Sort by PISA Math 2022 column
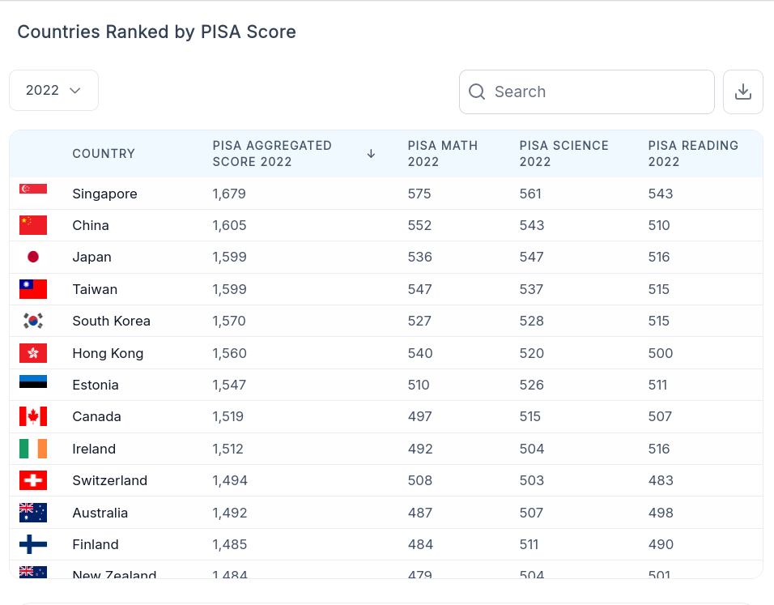Viewport: 774px width, 605px height. click(x=442, y=154)
